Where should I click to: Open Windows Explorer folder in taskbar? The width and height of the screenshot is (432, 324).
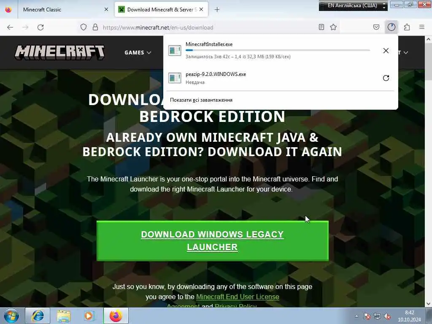[64, 316]
